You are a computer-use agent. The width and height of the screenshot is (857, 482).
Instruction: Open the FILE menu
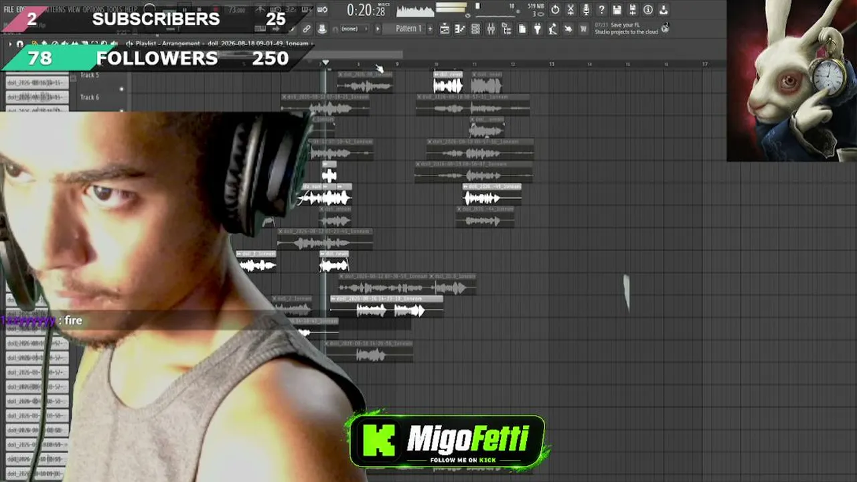[9, 9]
